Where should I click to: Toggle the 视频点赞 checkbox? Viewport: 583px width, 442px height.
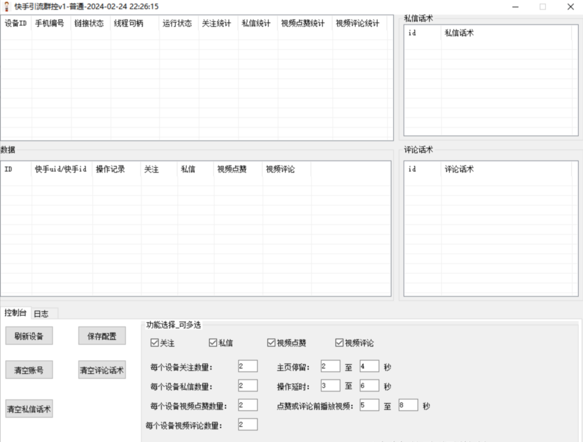point(272,343)
